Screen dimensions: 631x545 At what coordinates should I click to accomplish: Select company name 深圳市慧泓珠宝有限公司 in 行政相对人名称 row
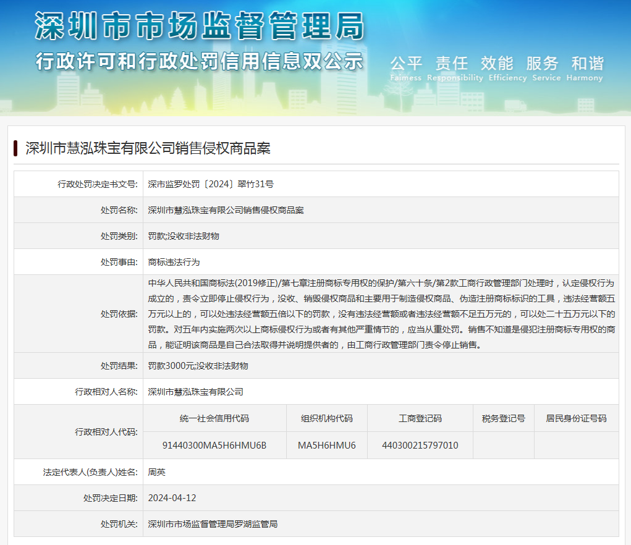click(x=195, y=392)
